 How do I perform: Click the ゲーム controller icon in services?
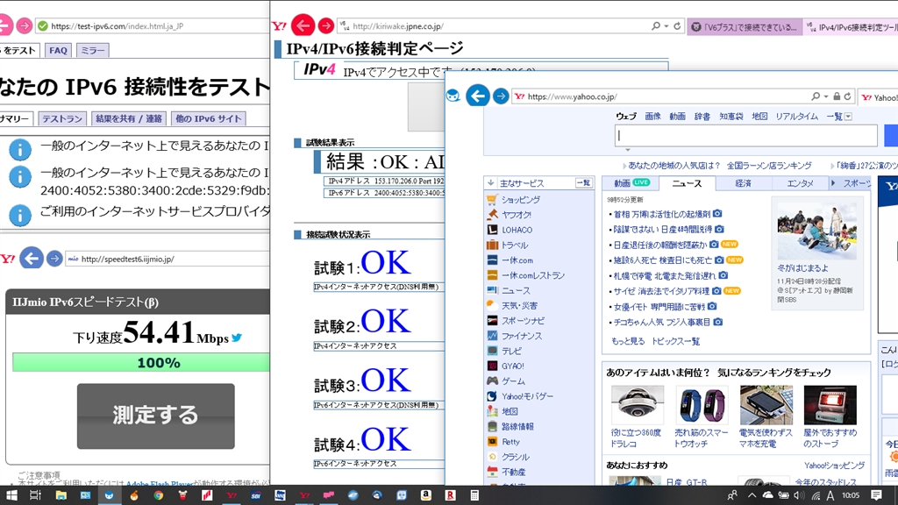(x=492, y=381)
